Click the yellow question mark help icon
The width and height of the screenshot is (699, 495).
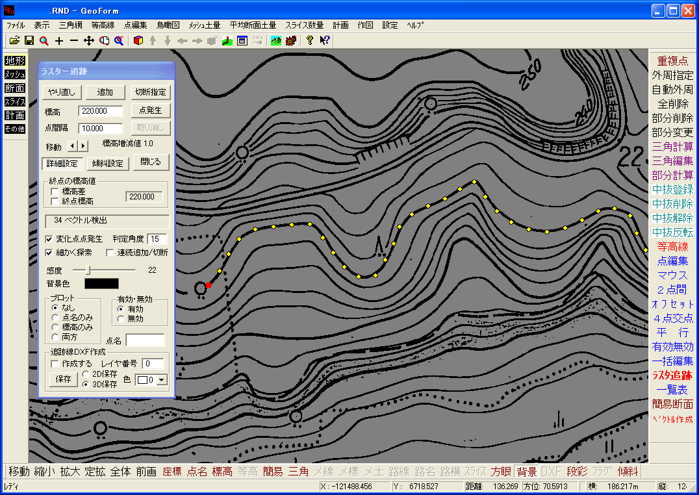coord(310,40)
